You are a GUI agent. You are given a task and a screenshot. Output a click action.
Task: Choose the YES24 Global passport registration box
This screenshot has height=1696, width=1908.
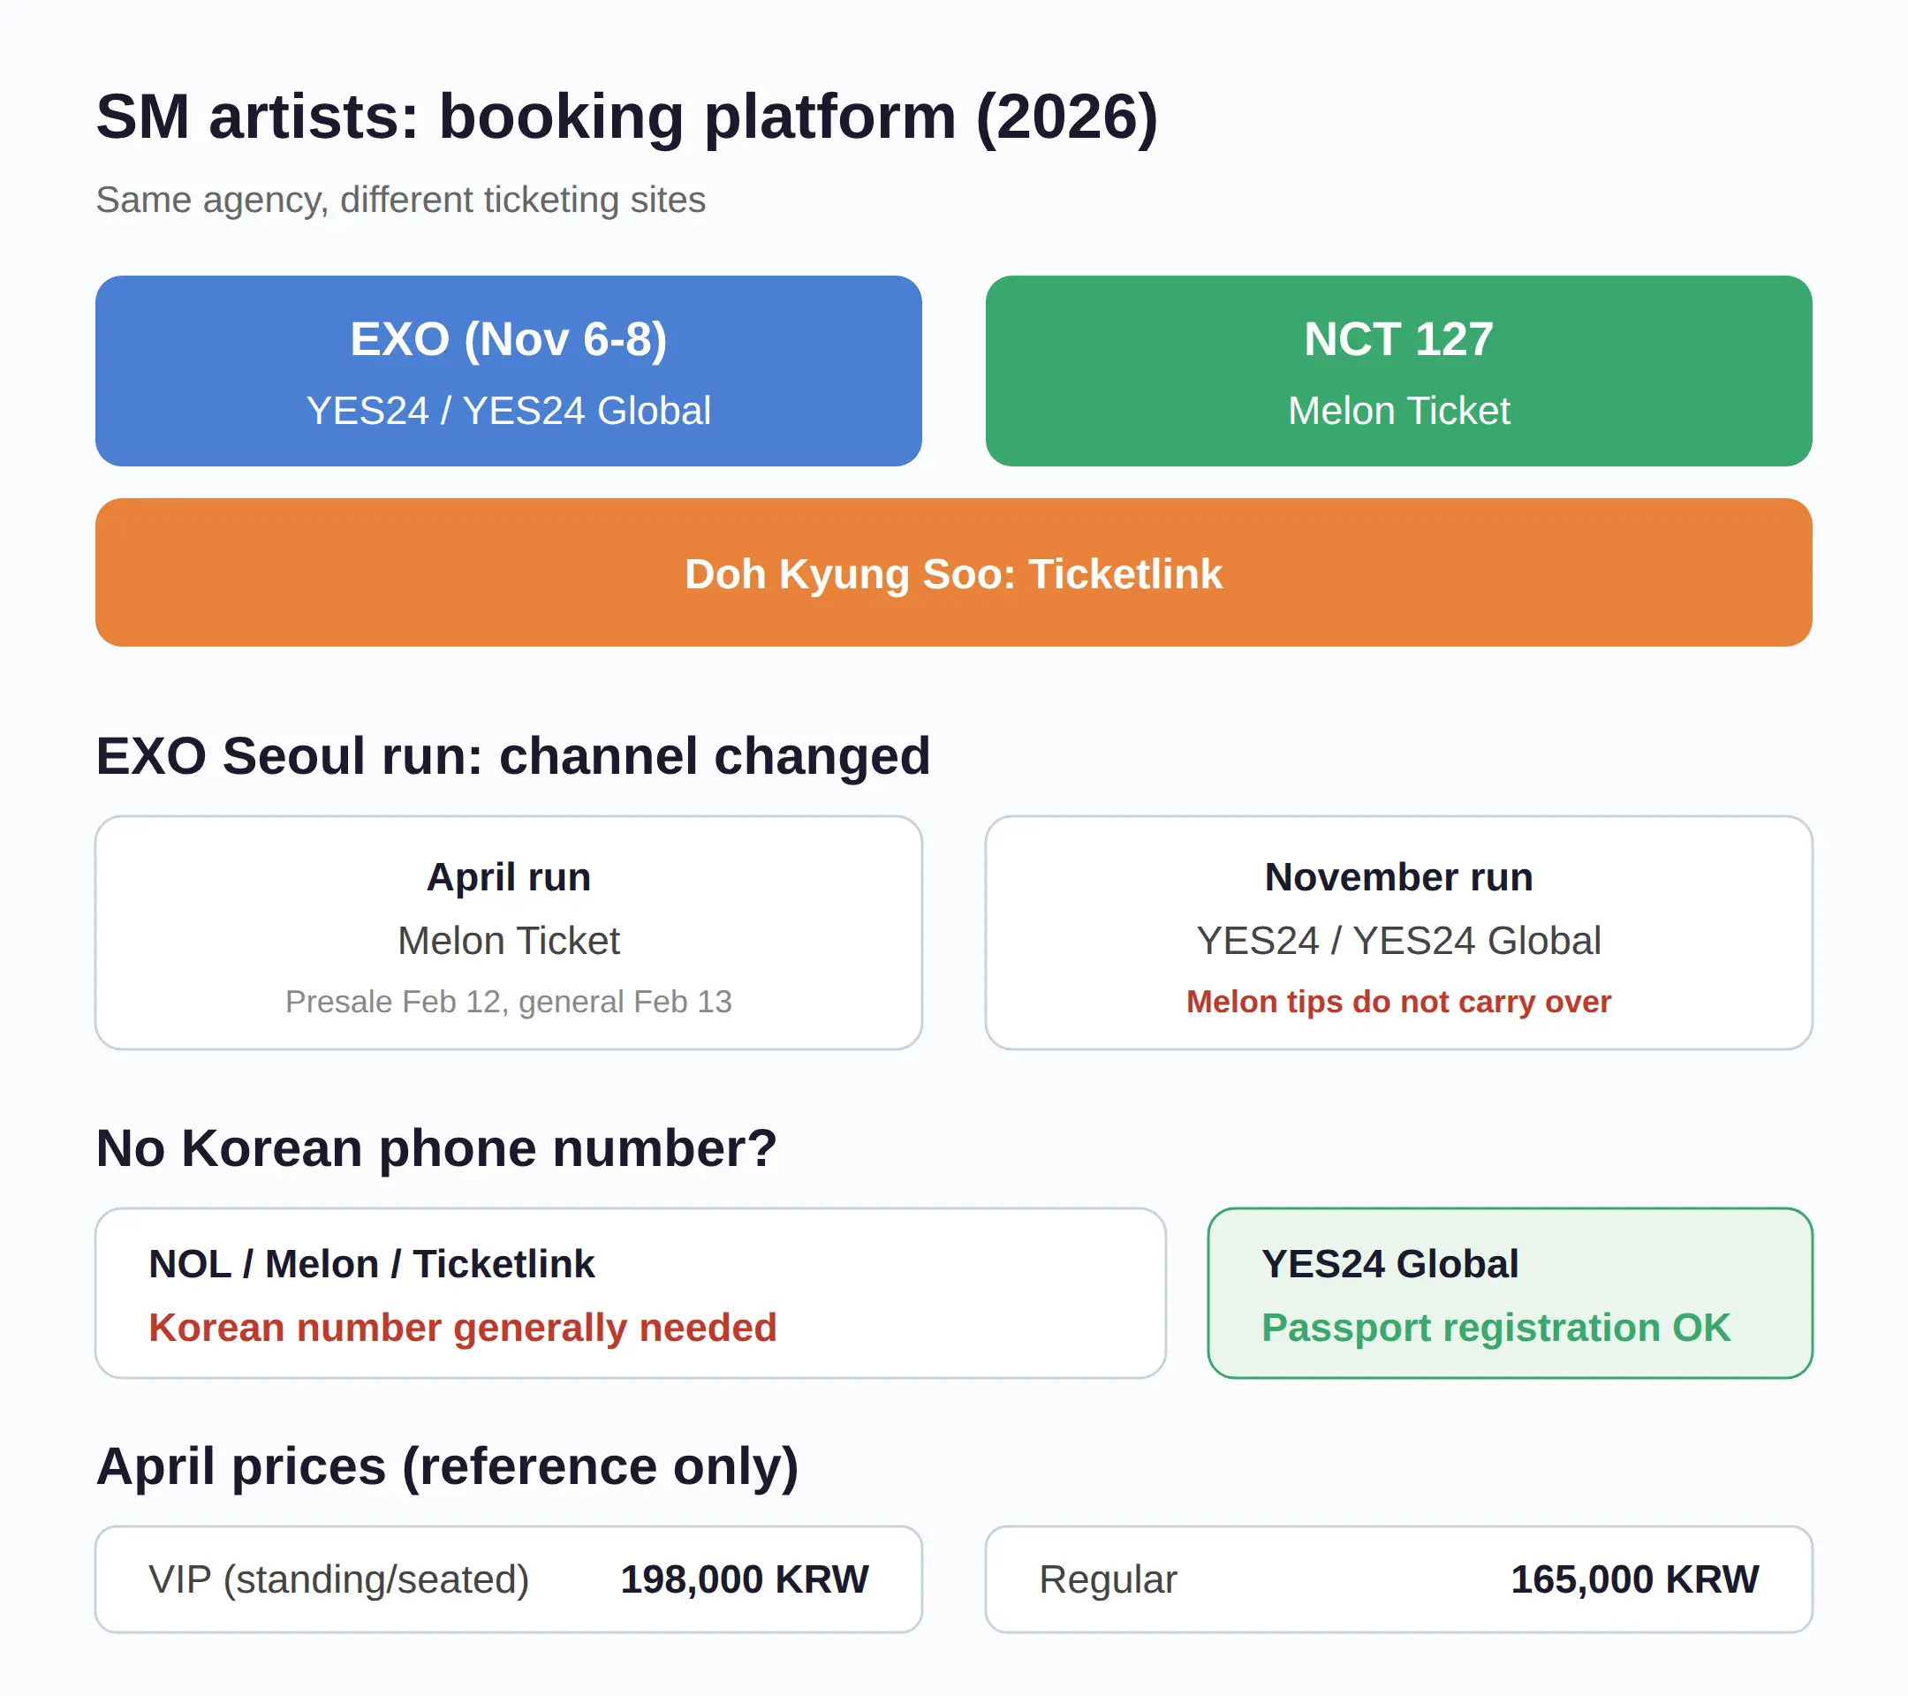(x=1510, y=1293)
